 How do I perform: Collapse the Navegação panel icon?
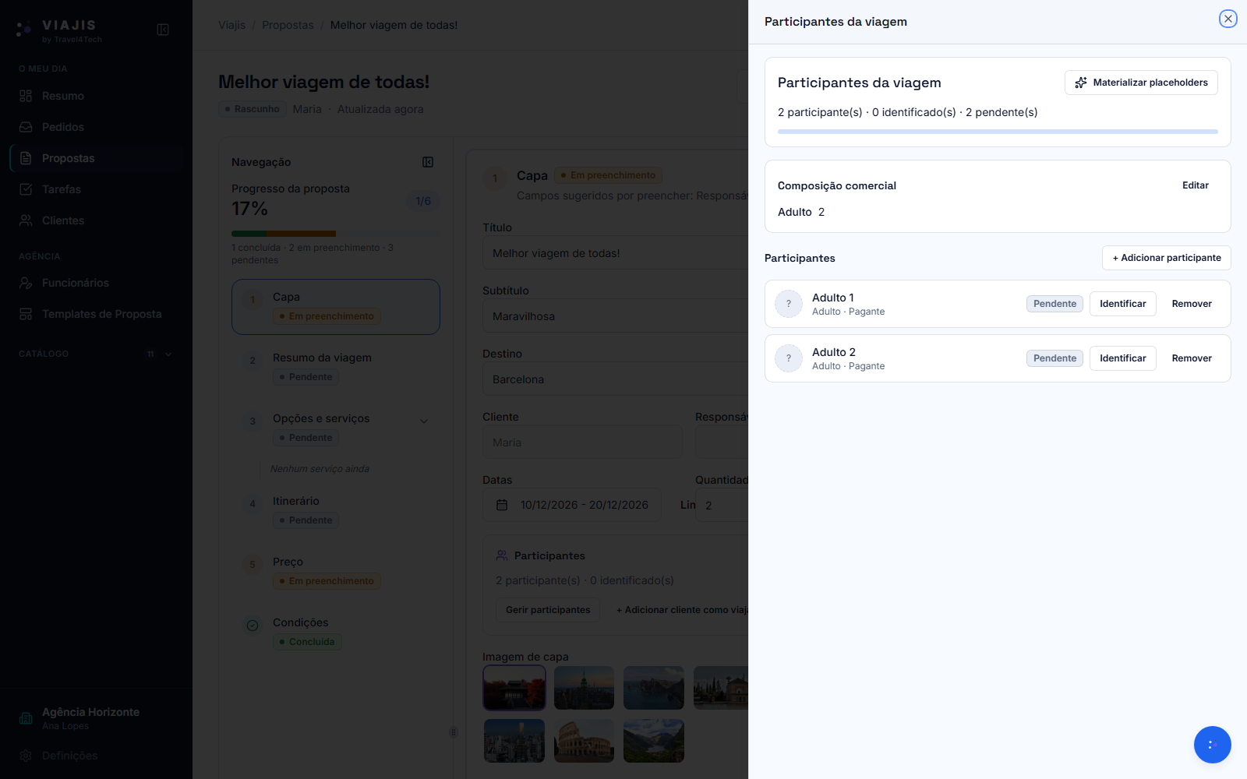click(x=428, y=162)
